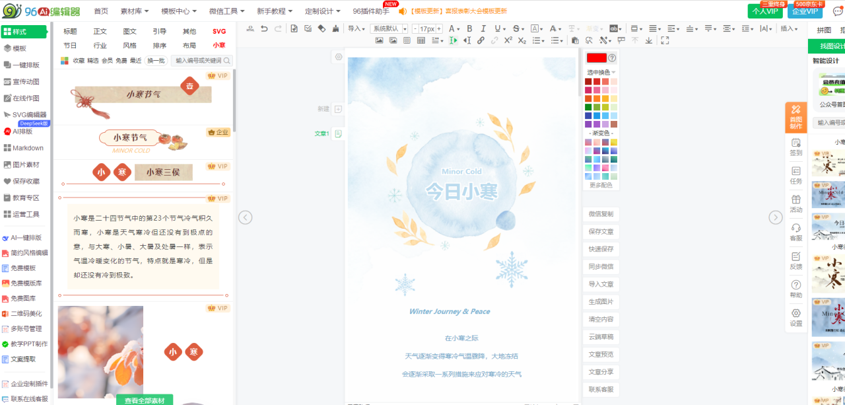Select the red current color swatch
Screen dimensions: 845x405
click(x=596, y=58)
